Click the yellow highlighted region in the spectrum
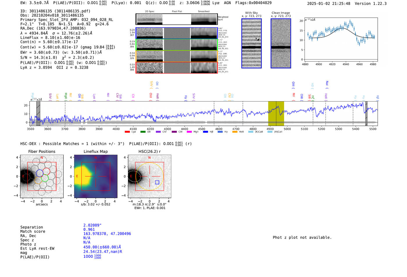The image size is (407, 277). (276, 113)
